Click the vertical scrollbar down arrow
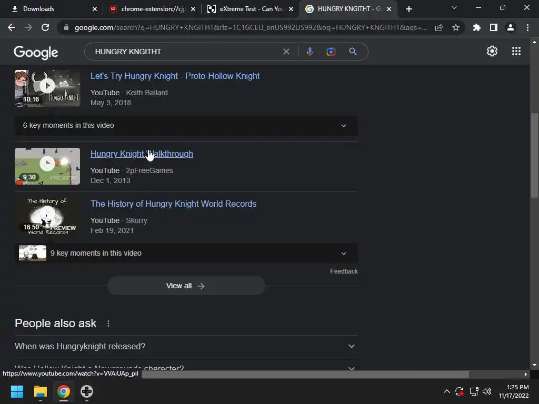This screenshot has height=404, width=539. click(534, 365)
